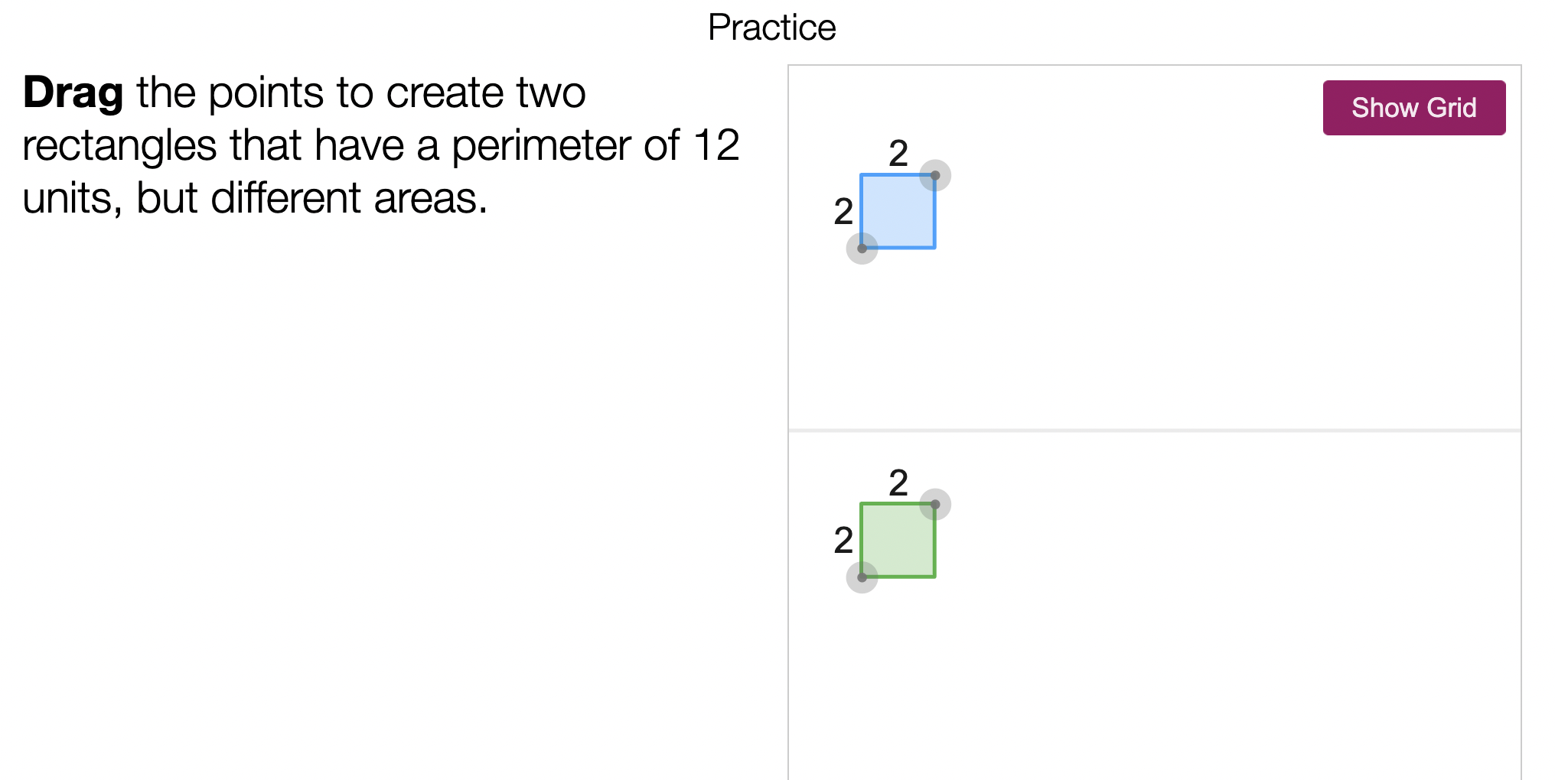Click the divider between the two rectangle panels

pyautogui.click(x=1154, y=431)
